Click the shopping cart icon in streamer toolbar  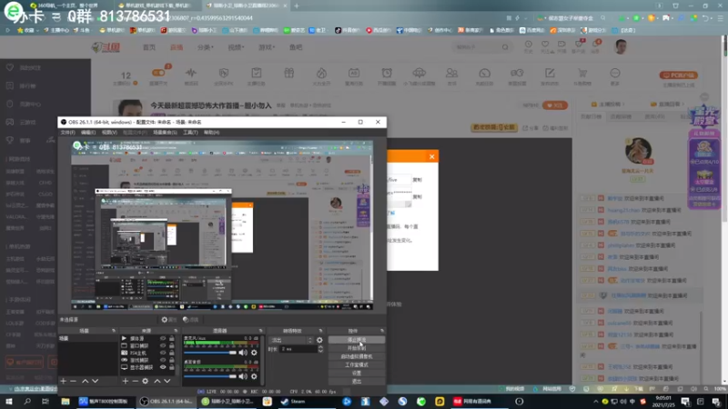click(x=582, y=75)
